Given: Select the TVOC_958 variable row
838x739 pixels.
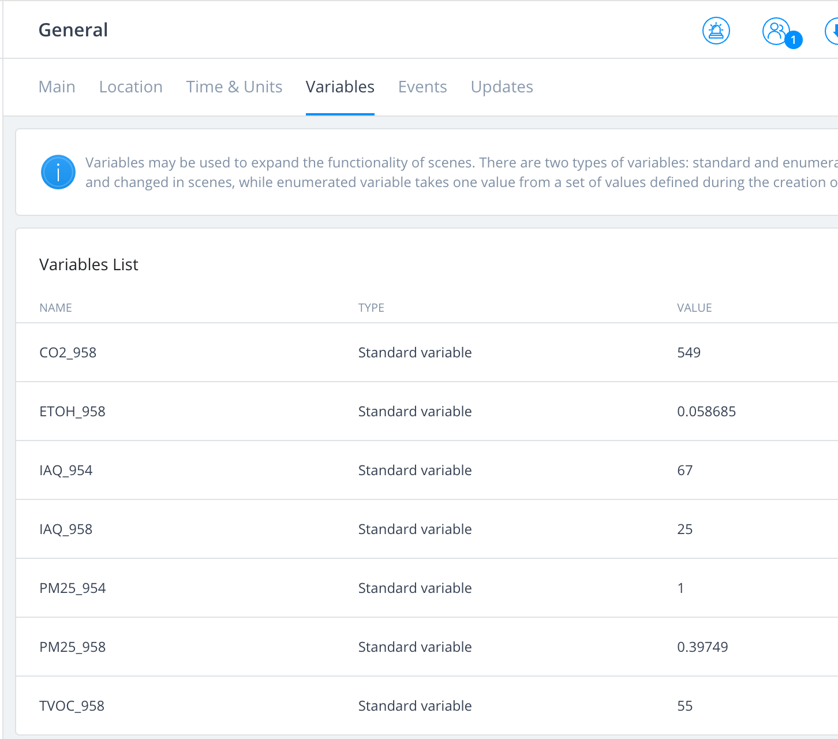Looking at the screenshot, I should pos(72,706).
